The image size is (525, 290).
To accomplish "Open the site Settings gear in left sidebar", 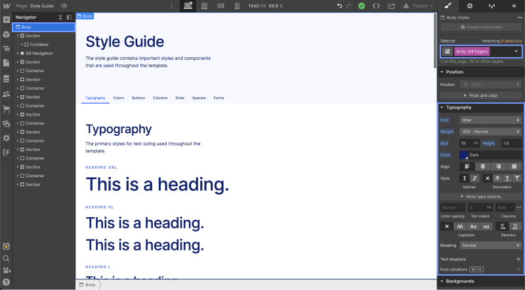I will coord(7,138).
